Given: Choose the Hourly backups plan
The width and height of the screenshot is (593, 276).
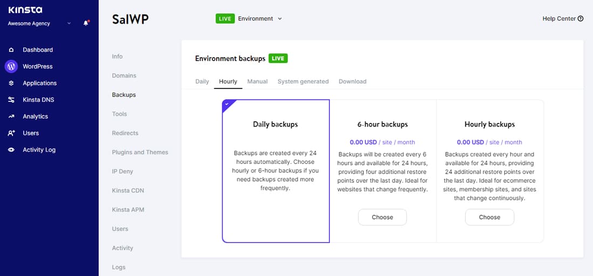Looking at the screenshot, I should (x=489, y=217).
